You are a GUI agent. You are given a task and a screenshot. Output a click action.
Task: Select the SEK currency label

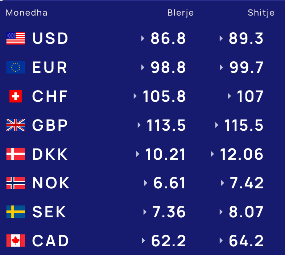[x=49, y=212]
